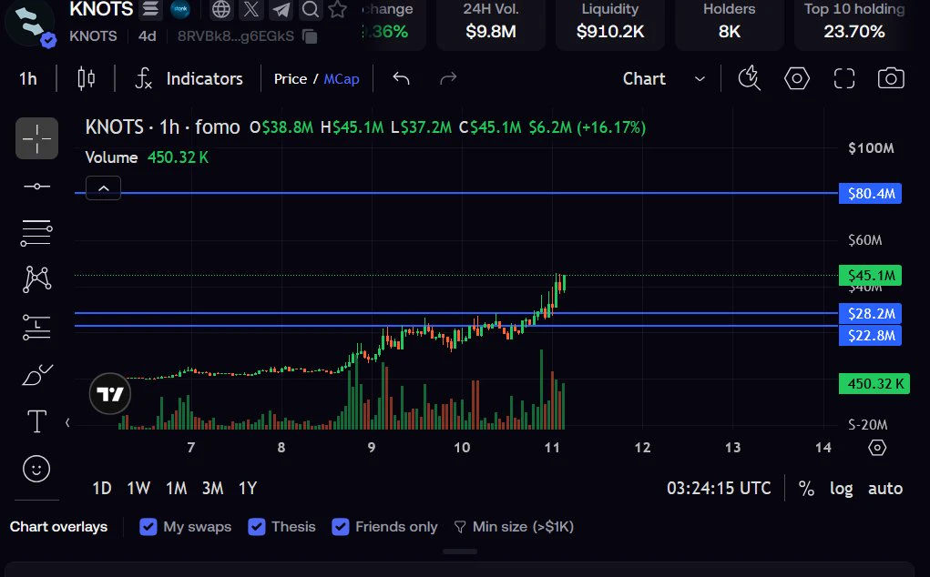Set the chart range to 1Y
The image size is (930, 577).
(x=248, y=488)
